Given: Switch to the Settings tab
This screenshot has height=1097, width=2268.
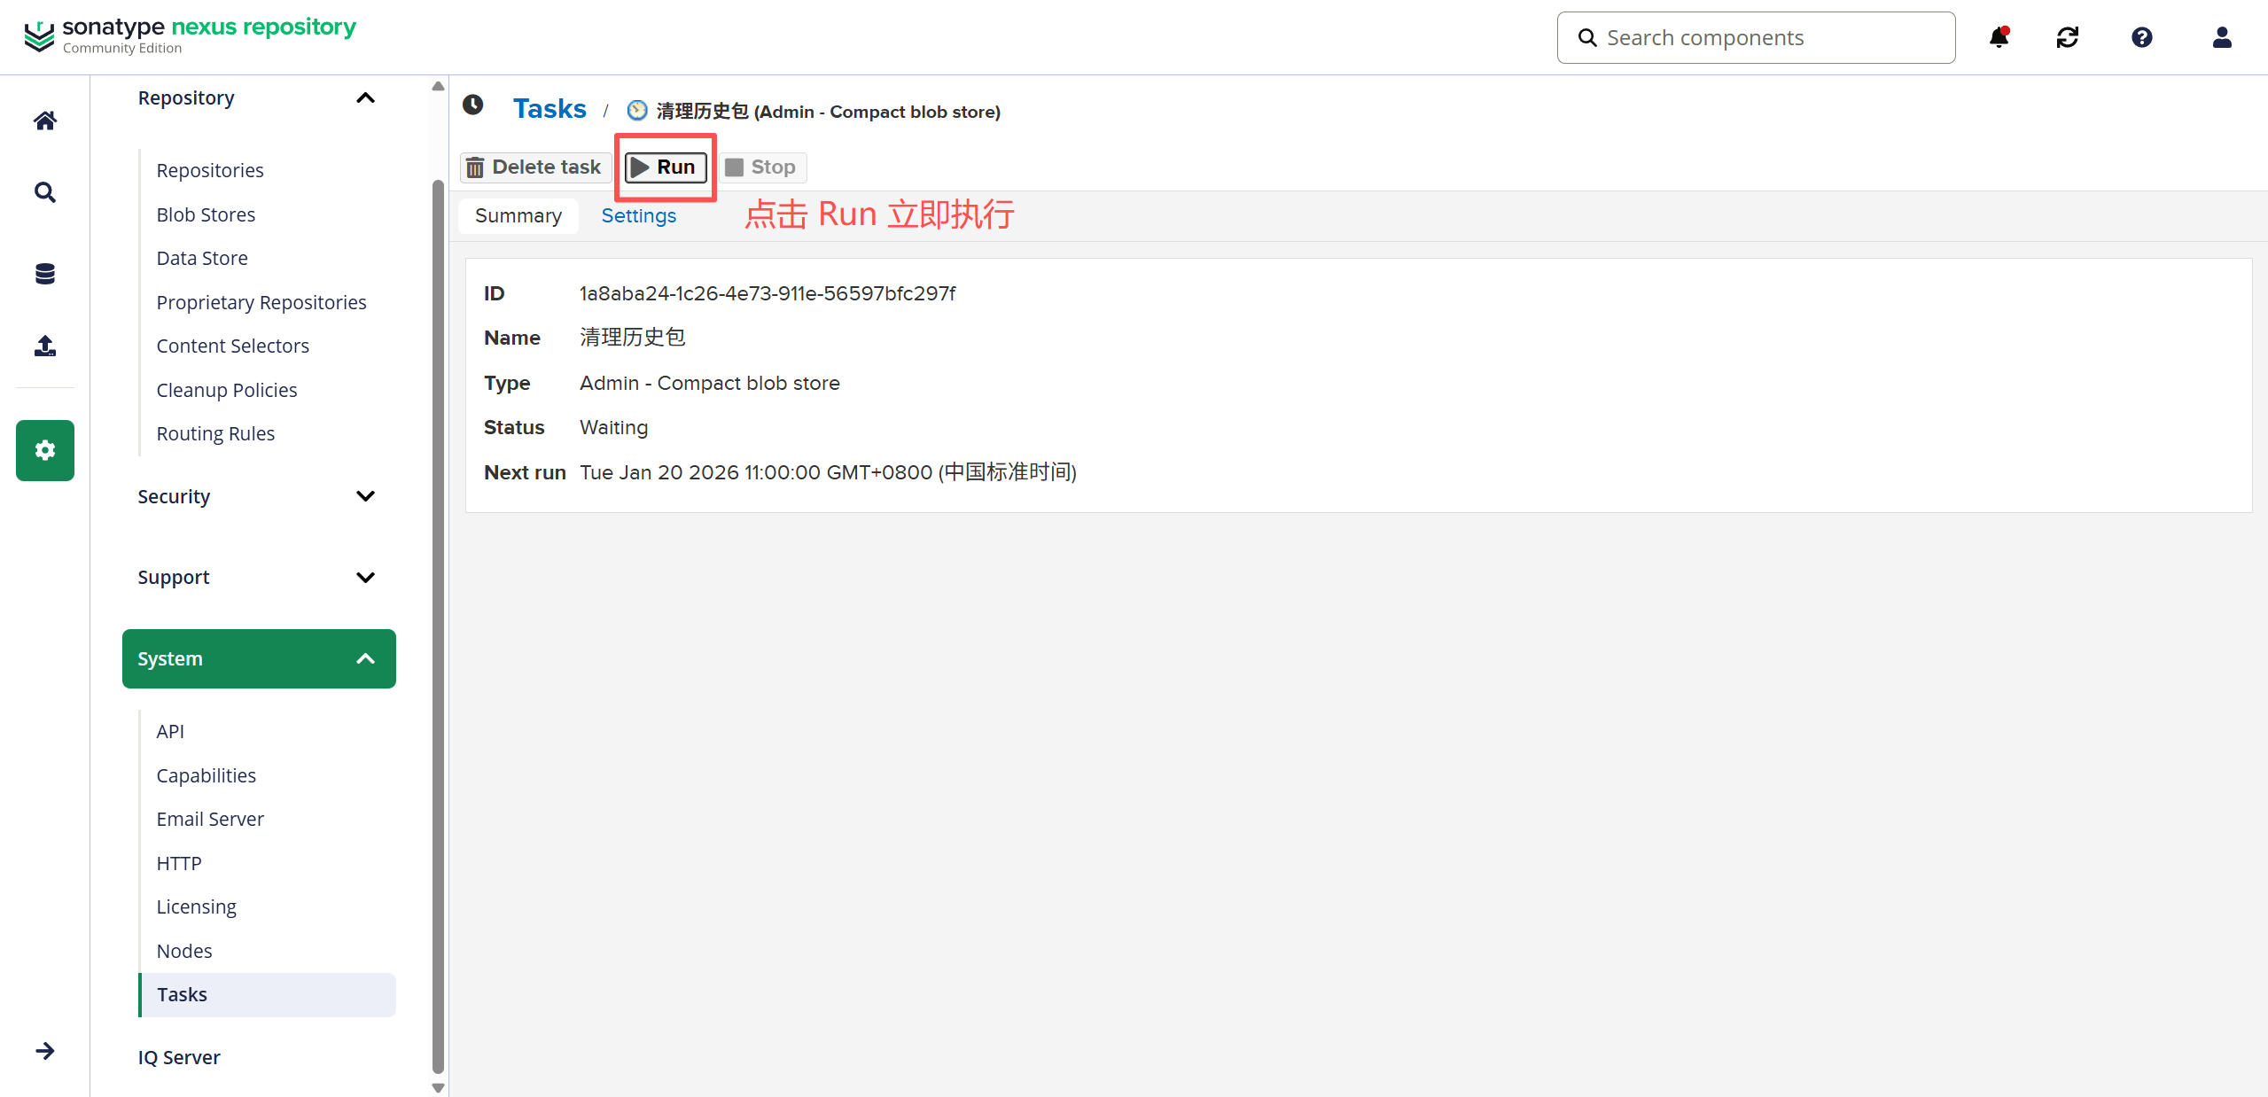Looking at the screenshot, I should pyautogui.click(x=638, y=216).
